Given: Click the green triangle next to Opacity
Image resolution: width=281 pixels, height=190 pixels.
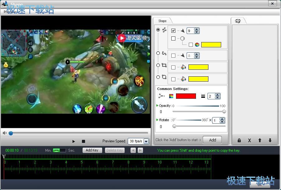Looking at the screenshot, I should point(157,105).
